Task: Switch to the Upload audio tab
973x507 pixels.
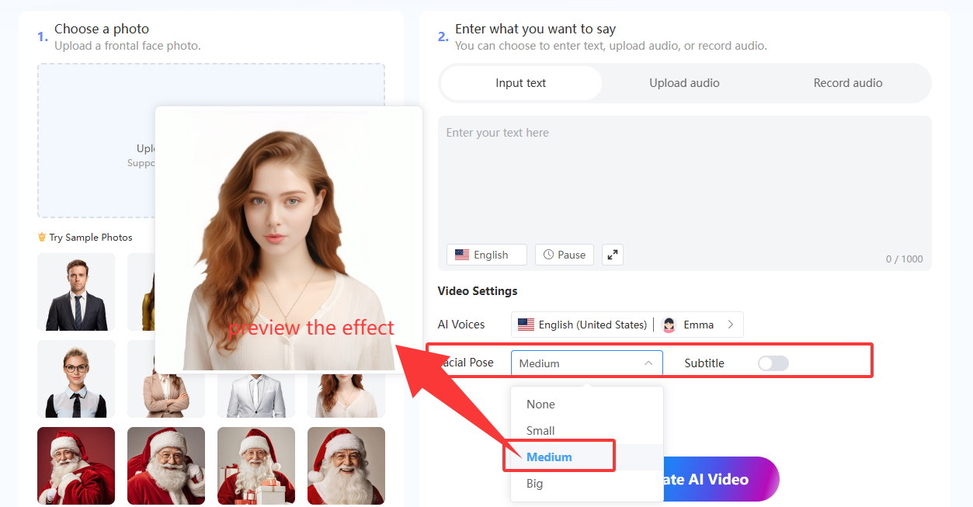Action: [684, 83]
